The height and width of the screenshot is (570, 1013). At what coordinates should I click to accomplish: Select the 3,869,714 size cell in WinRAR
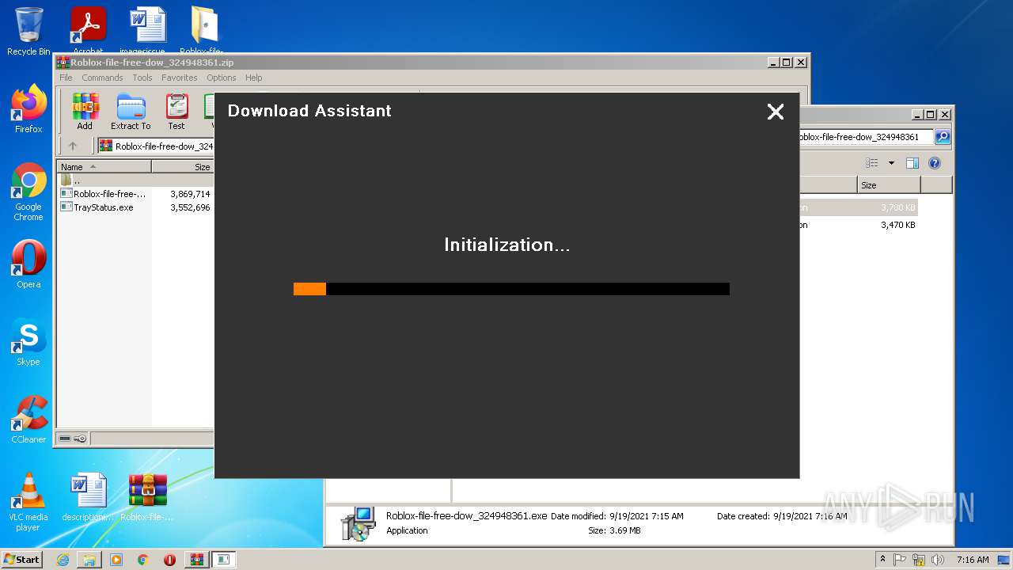[x=190, y=194]
